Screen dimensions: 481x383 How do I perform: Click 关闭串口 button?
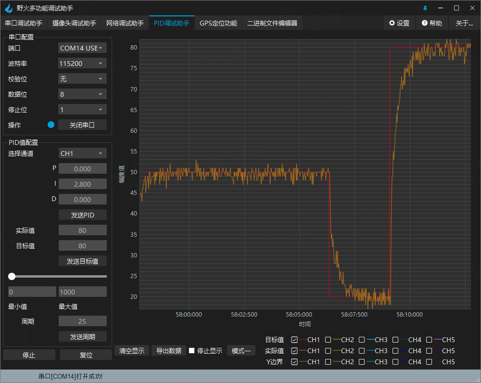(x=82, y=125)
